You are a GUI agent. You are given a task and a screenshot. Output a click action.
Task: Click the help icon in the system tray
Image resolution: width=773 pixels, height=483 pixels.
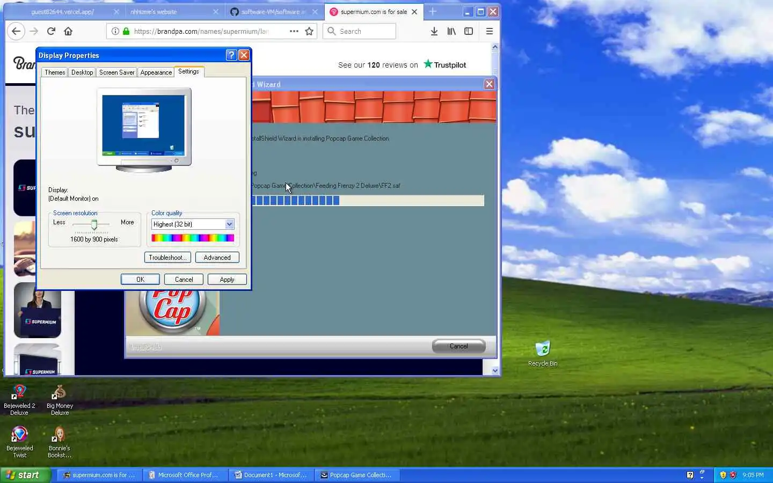point(690,475)
